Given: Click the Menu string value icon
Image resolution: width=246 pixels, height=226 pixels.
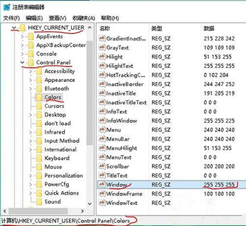Looking at the screenshot, I should tap(102, 129).
